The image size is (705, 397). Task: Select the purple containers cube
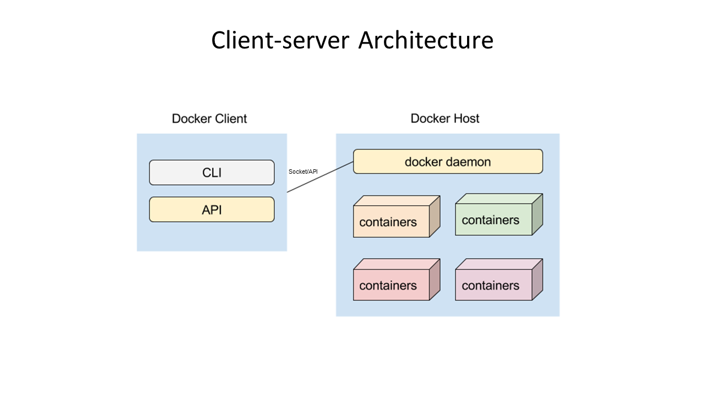[x=499, y=280]
